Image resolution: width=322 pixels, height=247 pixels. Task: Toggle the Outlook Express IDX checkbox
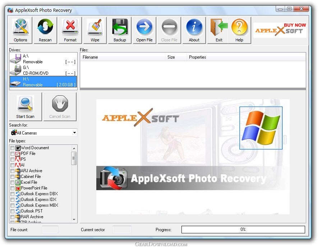12,200
